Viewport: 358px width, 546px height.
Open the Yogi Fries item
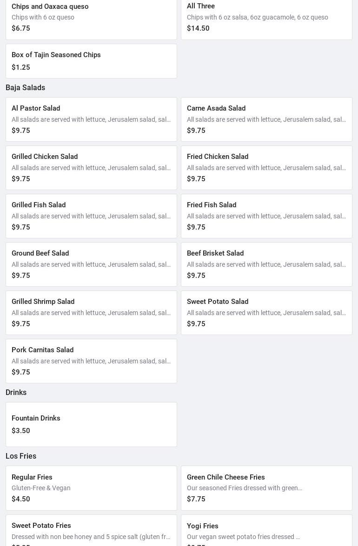[266, 532]
